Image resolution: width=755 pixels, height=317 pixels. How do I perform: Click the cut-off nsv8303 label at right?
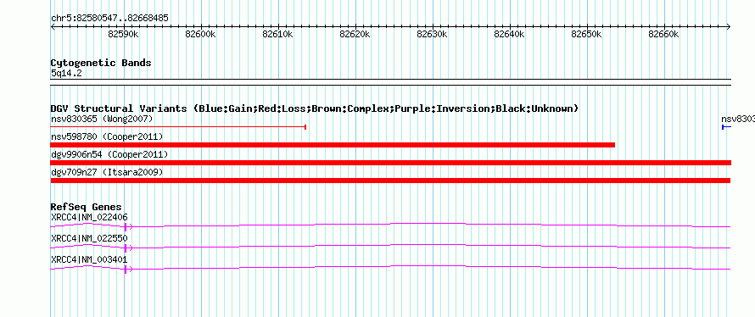738,119
